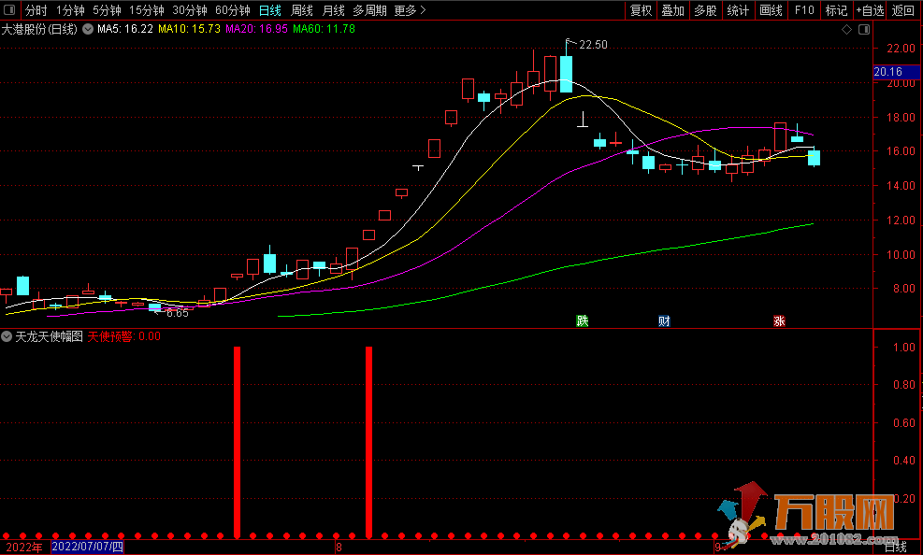This screenshot has height=555, width=923.
Task: Select the 30分钟 period tab
Action: click(190, 10)
